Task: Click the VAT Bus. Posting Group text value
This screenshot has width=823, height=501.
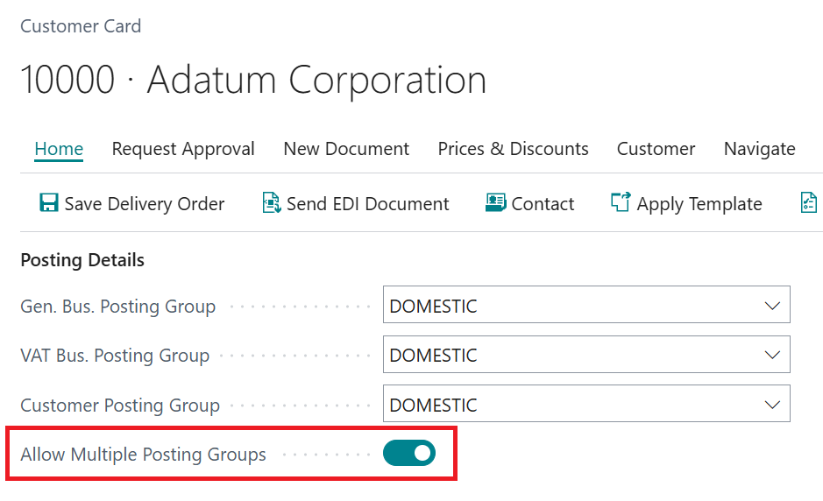Action: [x=434, y=355]
